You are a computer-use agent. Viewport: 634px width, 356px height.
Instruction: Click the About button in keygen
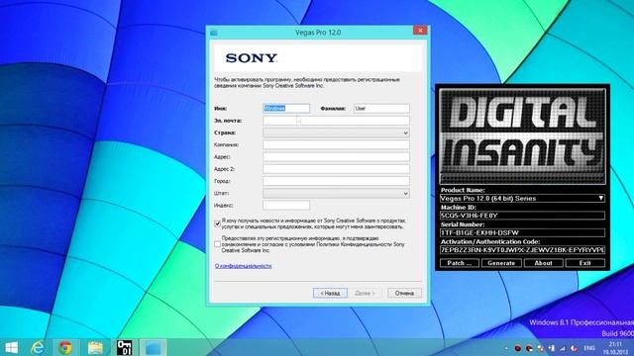(544, 263)
